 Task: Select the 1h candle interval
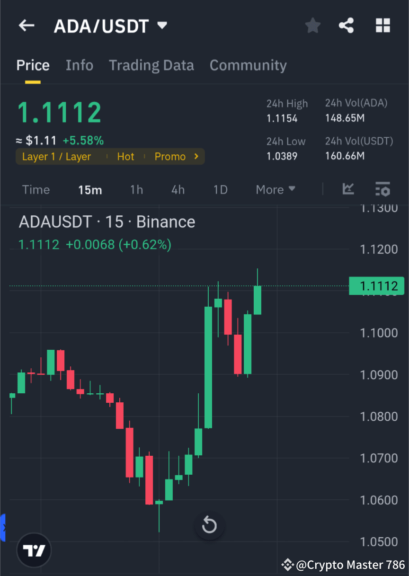136,189
